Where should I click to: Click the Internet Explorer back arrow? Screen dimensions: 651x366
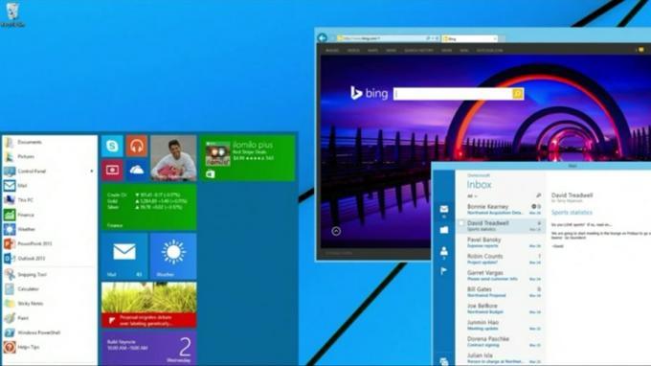click(x=323, y=38)
